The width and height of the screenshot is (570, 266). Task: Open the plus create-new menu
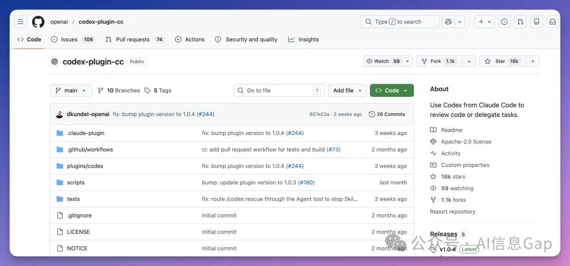click(484, 22)
